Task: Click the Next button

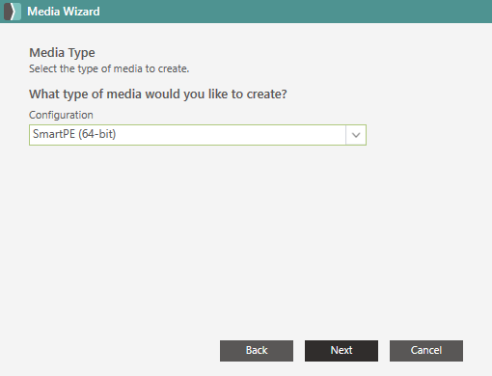Action: [342, 351]
